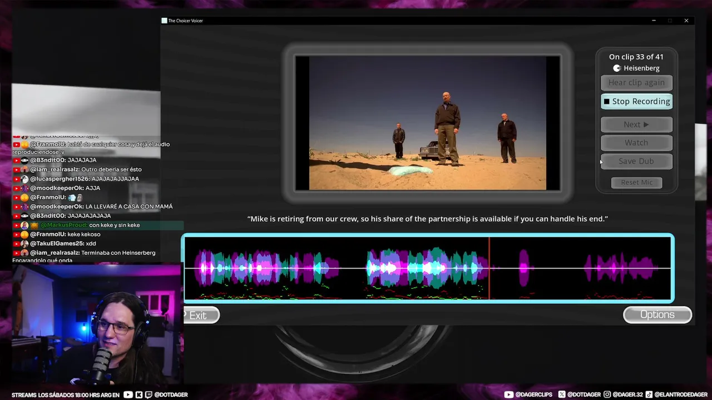Viewport: 712px width, 400px height.
Task: Minimize The Choicer Voicer window
Action: click(x=654, y=21)
